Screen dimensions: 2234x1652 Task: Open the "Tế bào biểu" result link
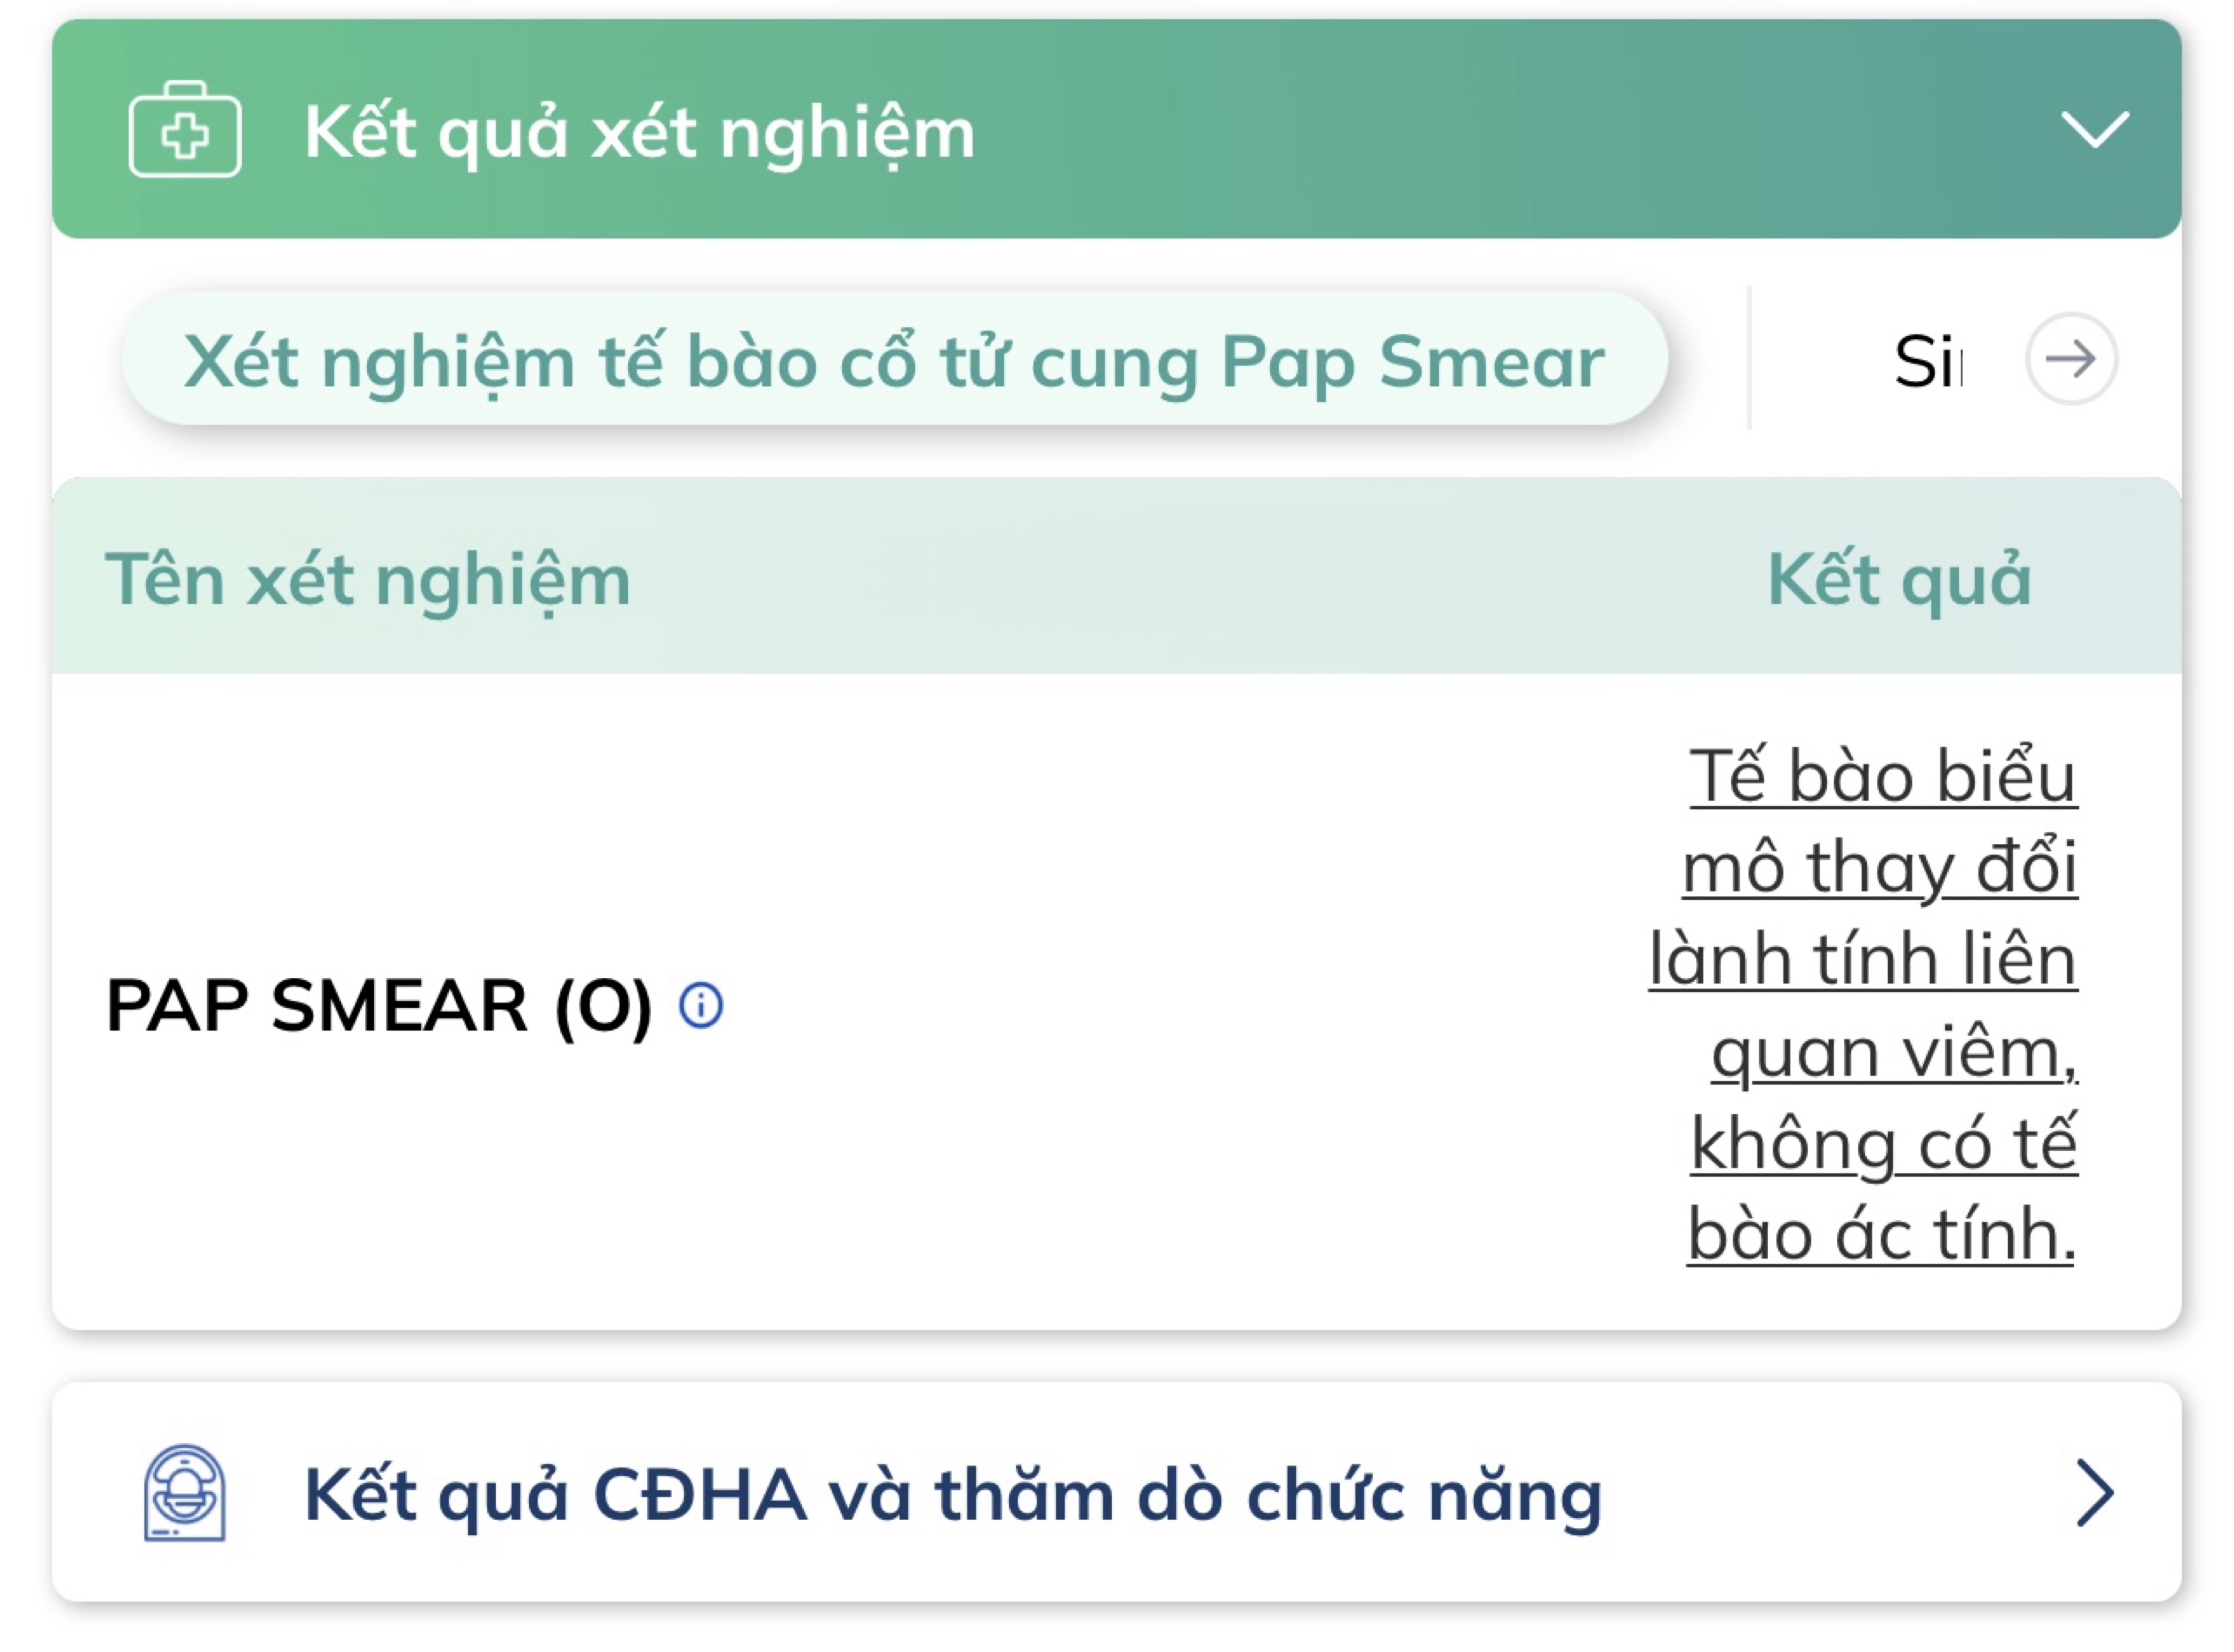(1882, 777)
